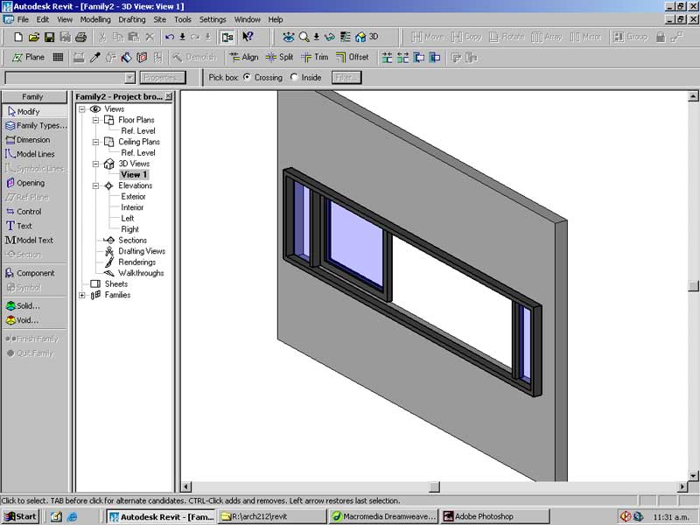This screenshot has height=525, width=700.
Task: Click the scroll down arrow of 3D view
Action: pyautogui.click(x=693, y=476)
